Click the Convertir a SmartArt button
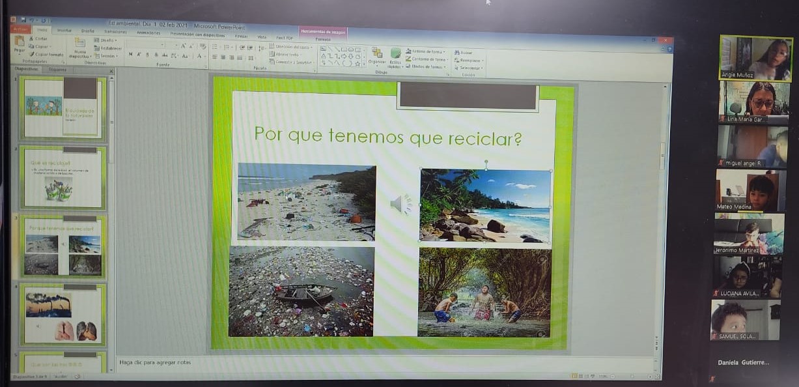This screenshot has width=799, height=387. 290,62
